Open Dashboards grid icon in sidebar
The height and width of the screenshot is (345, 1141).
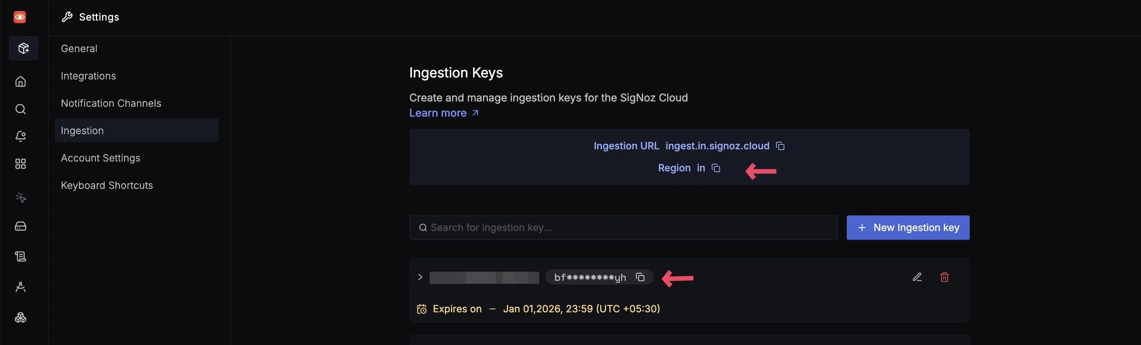point(21,164)
